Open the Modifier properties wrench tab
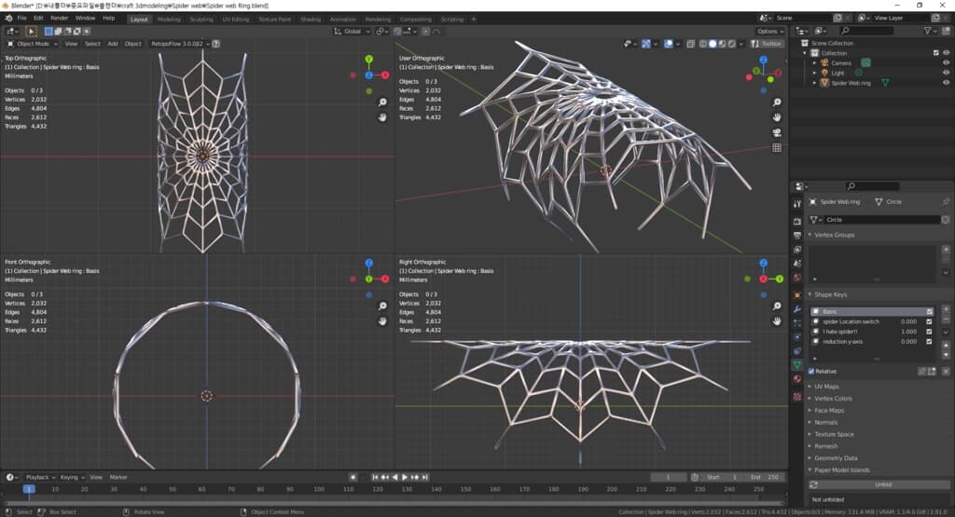The width and height of the screenshot is (955, 517). click(x=796, y=308)
